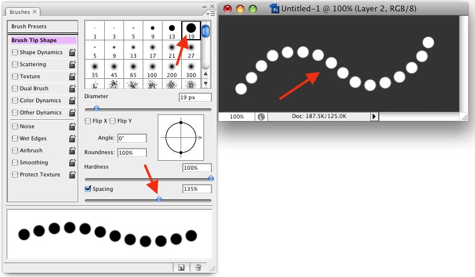The image size is (475, 277).
Task: Open the Brushes panel flyout menu
Action: point(211,13)
